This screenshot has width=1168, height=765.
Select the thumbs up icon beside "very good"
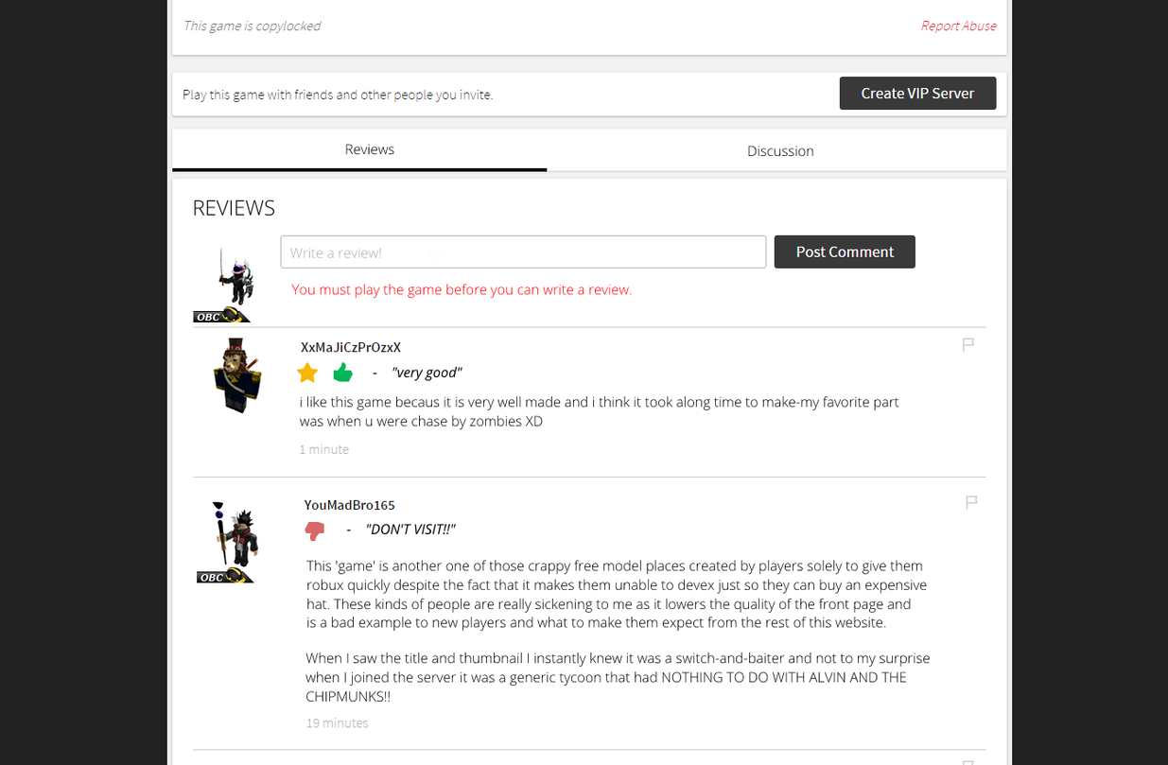point(342,373)
